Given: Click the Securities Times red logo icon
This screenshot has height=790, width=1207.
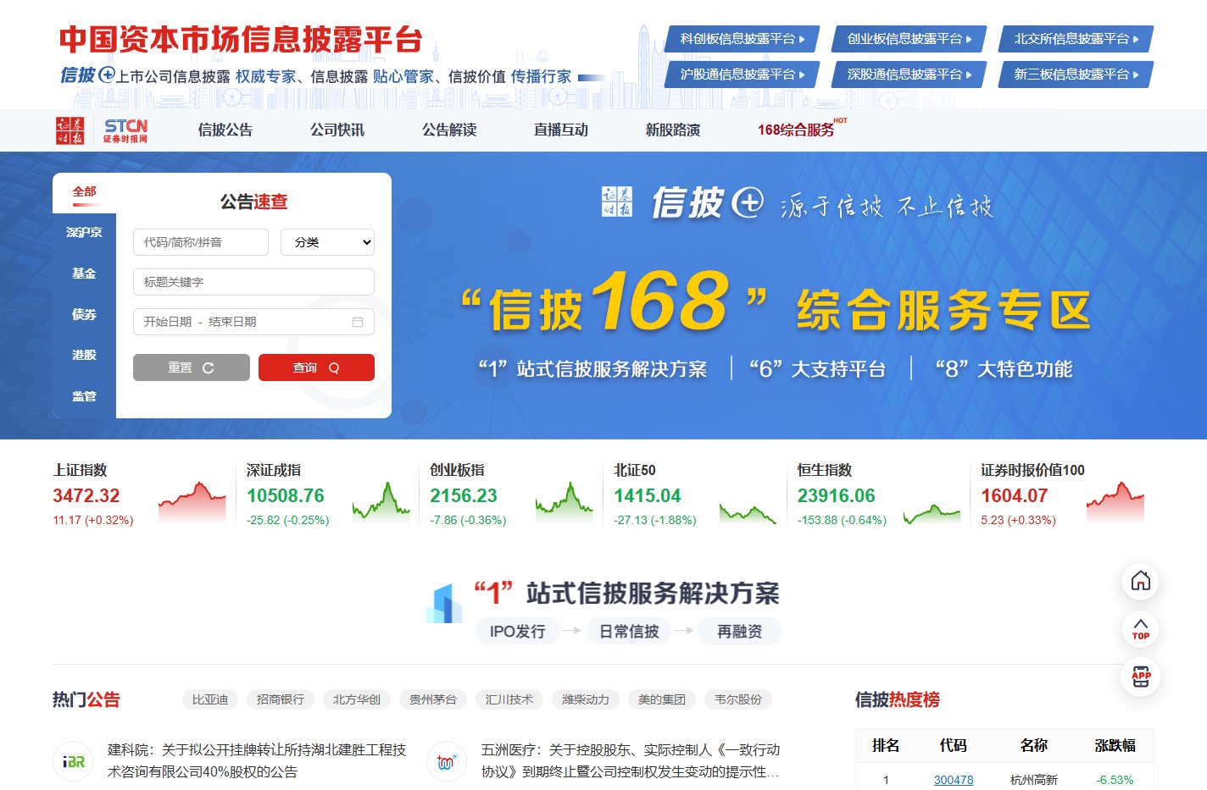Looking at the screenshot, I should click(70, 130).
